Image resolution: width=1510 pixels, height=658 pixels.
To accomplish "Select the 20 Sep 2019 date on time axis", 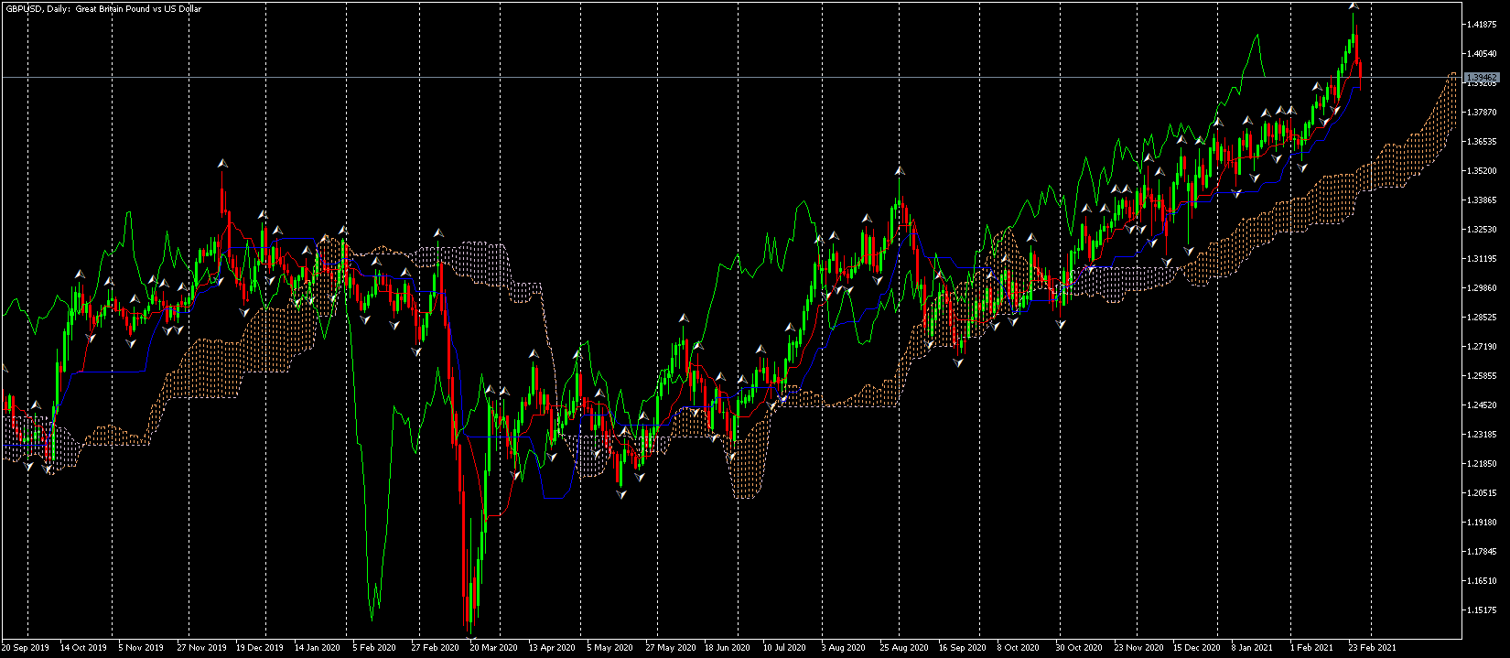I will pyautogui.click(x=26, y=648).
